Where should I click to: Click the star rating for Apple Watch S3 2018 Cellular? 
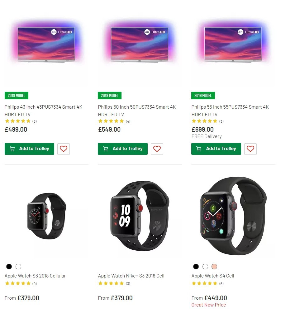tap(17, 283)
